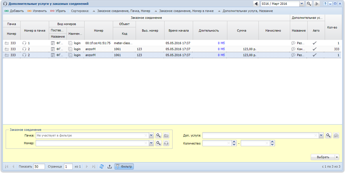Refresh the table with the reload icon
Viewport: 345px width, 173px height.
(101, 166)
